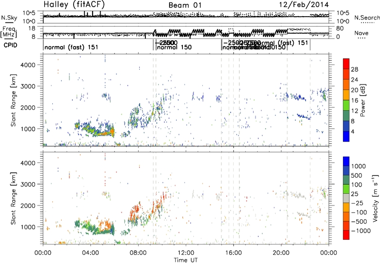Screen dimensions: 380x263
Task: Click the red top of the power colorbar
Action: [346, 64]
